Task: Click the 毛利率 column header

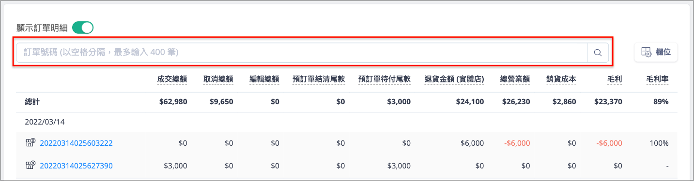Action: tap(657, 79)
